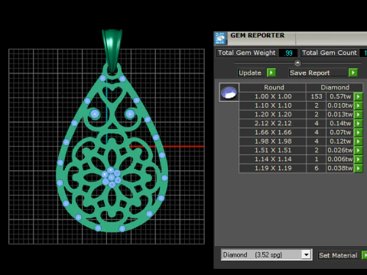
Task: Click the 0.038tw weight cell
Action: point(340,168)
